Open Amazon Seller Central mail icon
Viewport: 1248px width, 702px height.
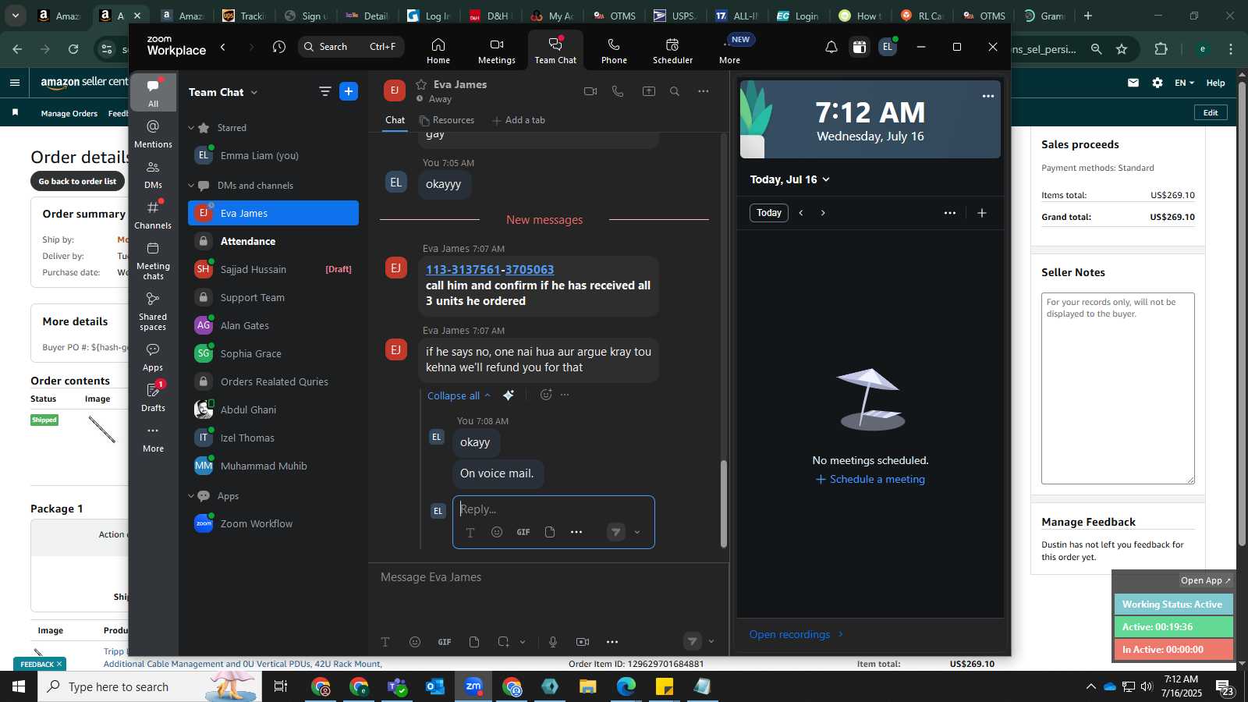click(x=1133, y=83)
